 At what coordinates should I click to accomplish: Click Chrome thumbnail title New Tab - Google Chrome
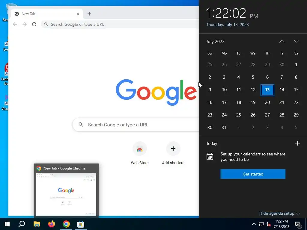coord(64,168)
